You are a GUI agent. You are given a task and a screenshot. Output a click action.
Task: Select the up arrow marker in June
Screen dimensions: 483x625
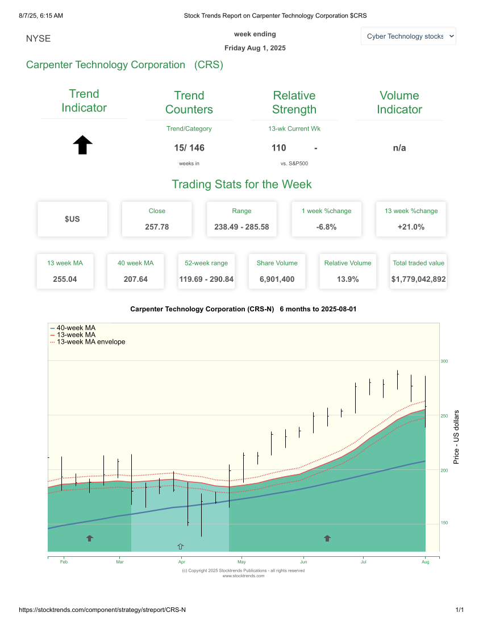pyautogui.click(x=327, y=537)
